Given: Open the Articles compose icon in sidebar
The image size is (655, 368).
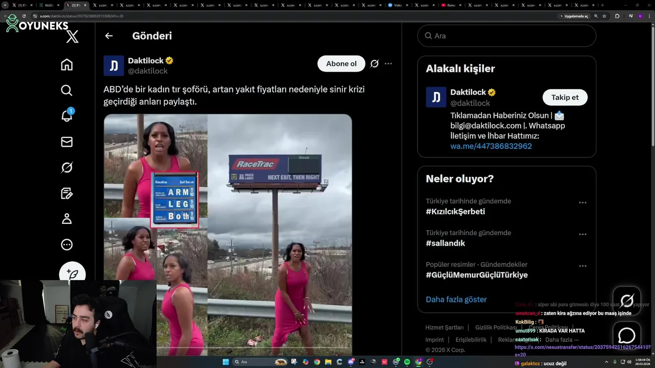Looking at the screenshot, I should click(x=67, y=193).
